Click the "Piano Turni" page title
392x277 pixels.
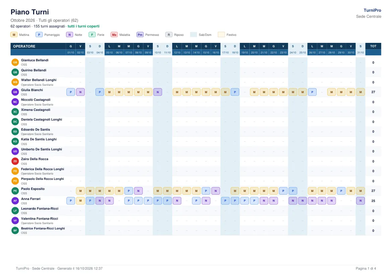30,12
